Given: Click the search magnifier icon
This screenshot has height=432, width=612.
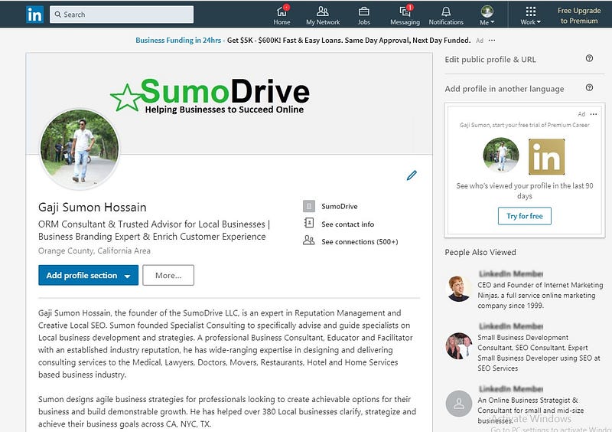Looking at the screenshot, I should pos(58,15).
